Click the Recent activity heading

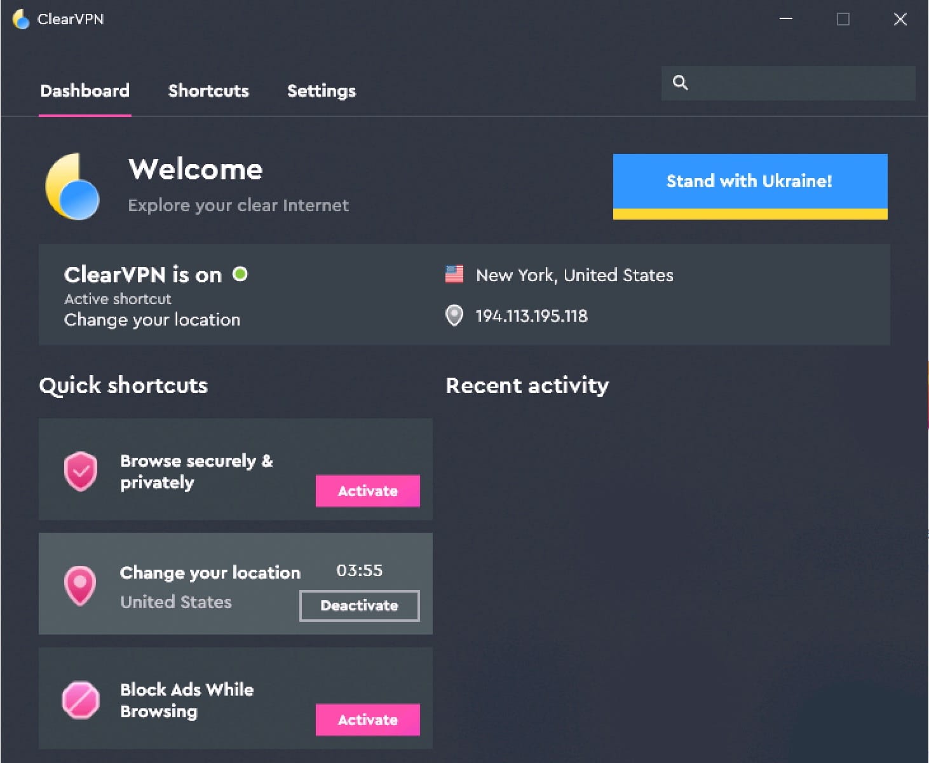click(x=527, y=385)
